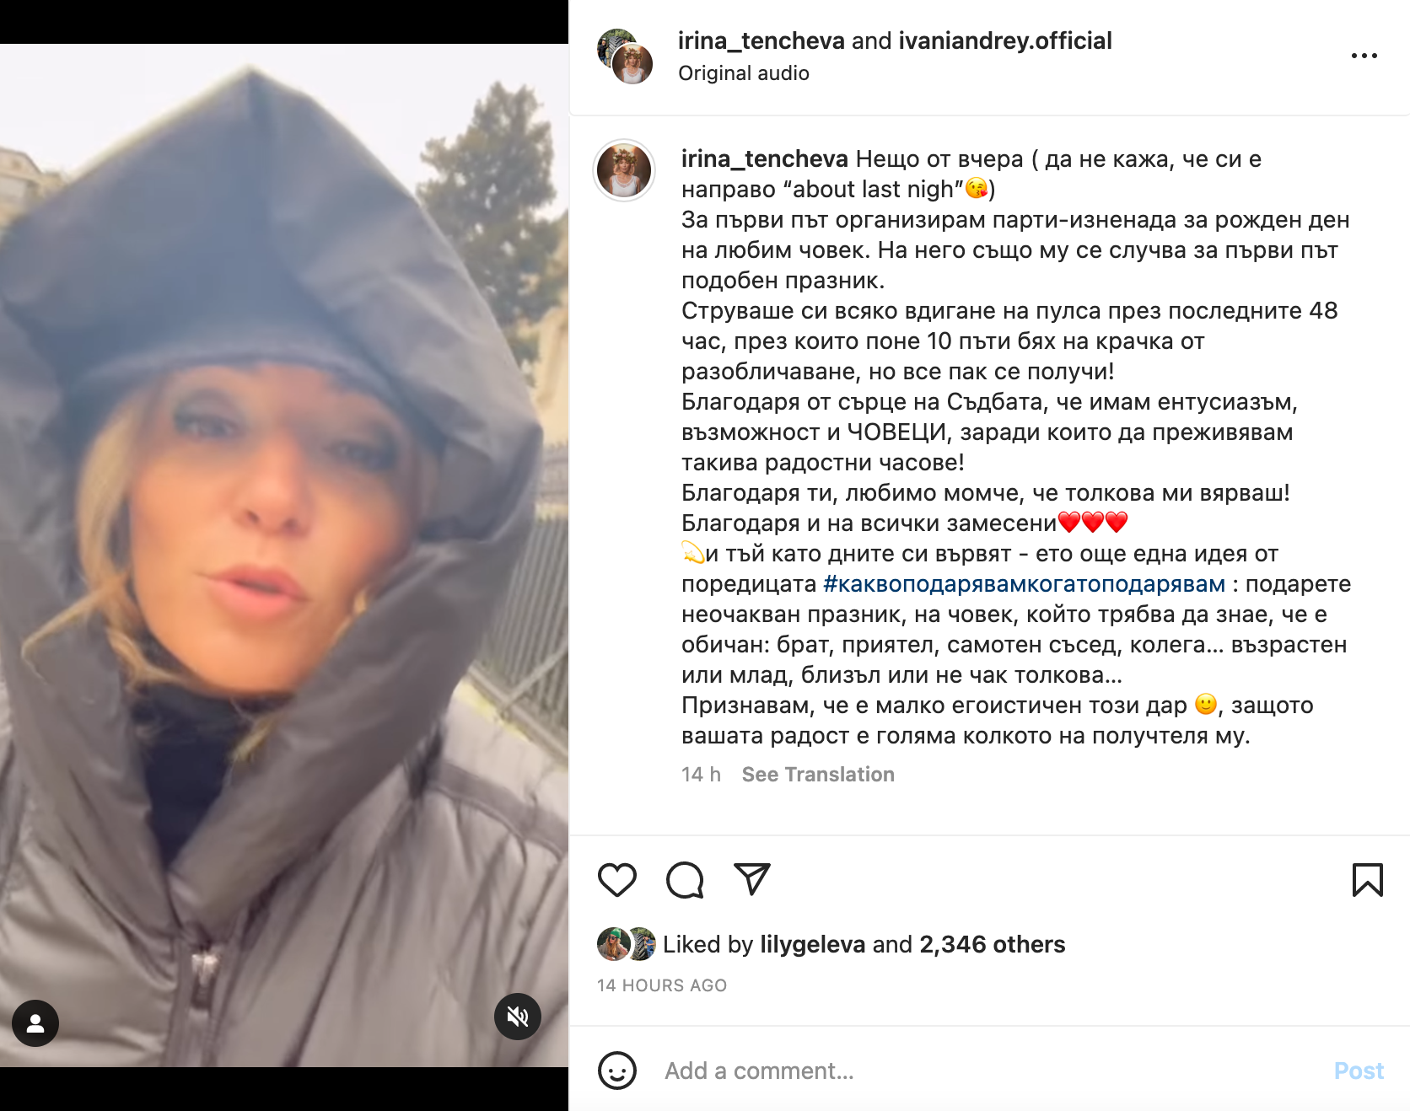Screen dimensions: 1410x1111
Task: Click See Translation under the caption
Action: tap(818, 775)
